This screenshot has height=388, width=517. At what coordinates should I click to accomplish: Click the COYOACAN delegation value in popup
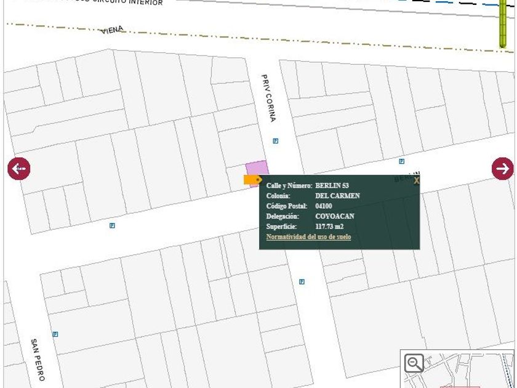point(334,216)
